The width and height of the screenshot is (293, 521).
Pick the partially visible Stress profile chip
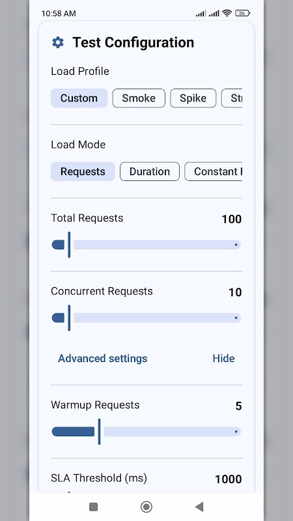pos(232,98)
